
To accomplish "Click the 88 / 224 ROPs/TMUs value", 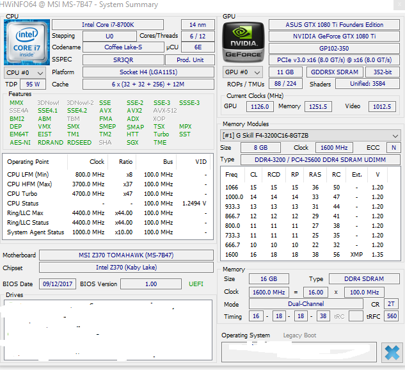I will click(x=285, y=84).
